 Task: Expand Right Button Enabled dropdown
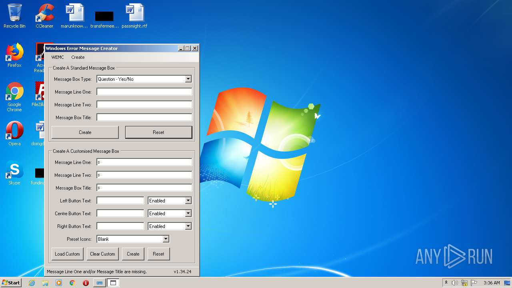point(188,226)
